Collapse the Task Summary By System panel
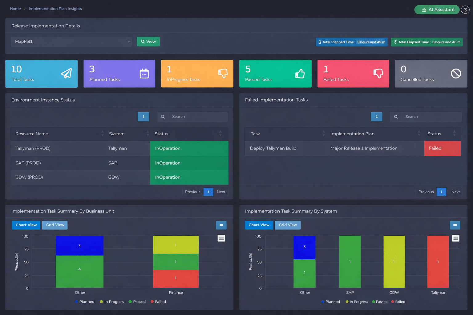The height and width of the screenshot is (315, 473). [x=455, y=225]
